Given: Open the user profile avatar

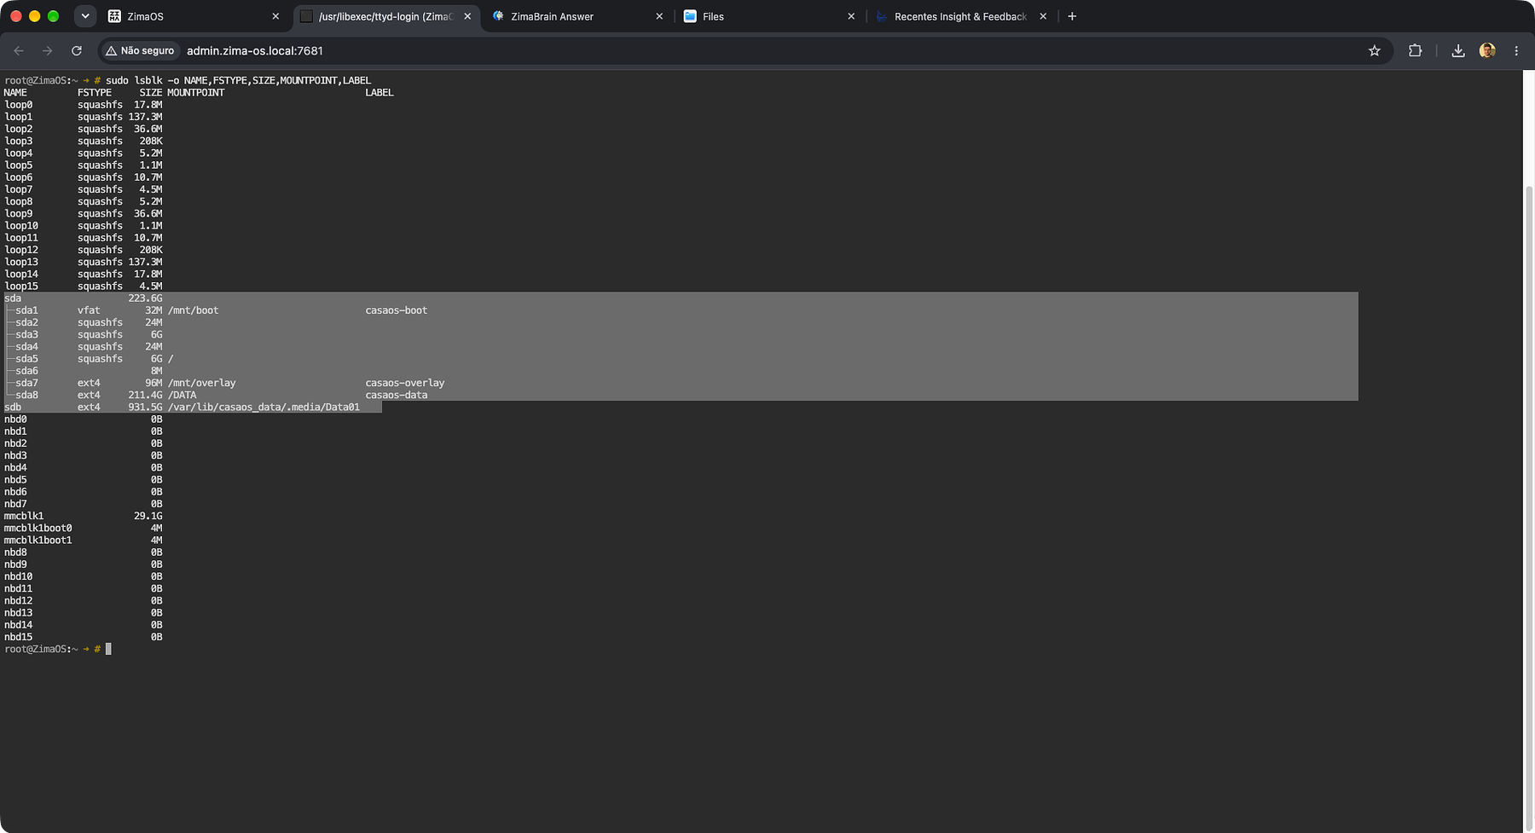Looking at the screenshot, I should 1487,51.
